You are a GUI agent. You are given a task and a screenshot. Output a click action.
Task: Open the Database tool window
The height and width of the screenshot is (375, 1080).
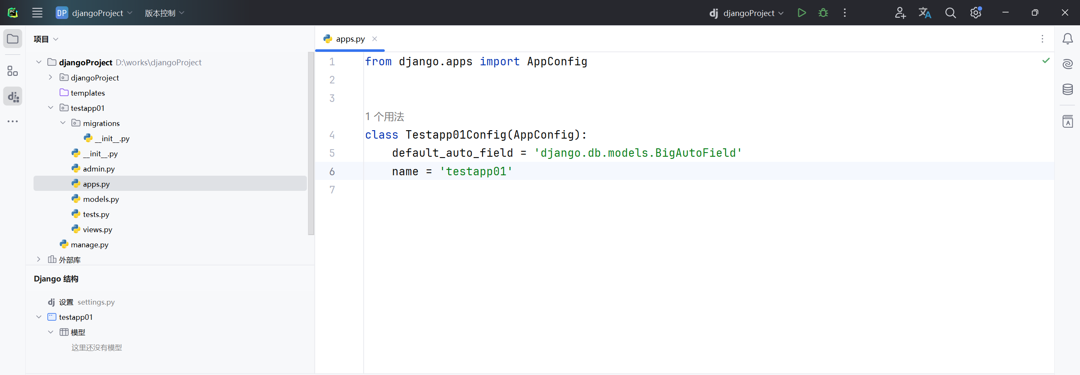[x=1067, y=89]
